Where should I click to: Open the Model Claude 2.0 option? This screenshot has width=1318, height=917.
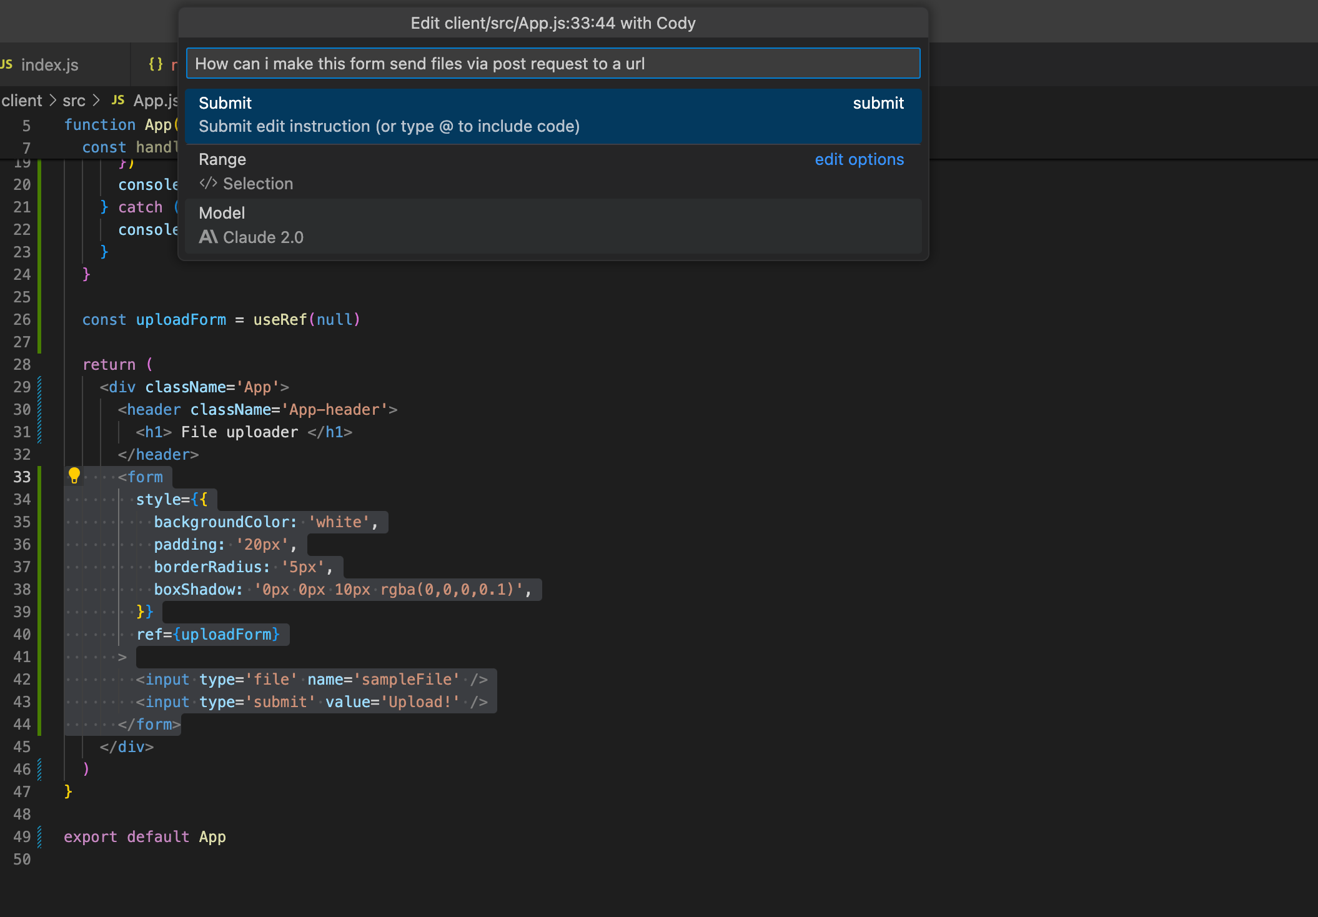pyautogui.click(x=553, y=226)
